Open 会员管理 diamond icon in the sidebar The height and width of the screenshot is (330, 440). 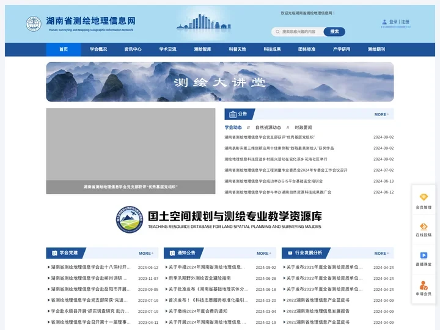(424, 197)
